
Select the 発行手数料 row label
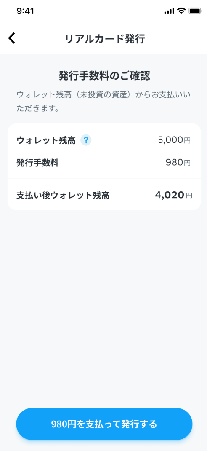coord(37,163)
